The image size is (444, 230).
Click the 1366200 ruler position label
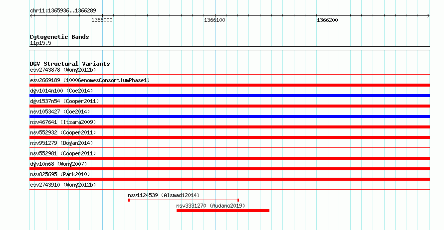click(327, 20)
